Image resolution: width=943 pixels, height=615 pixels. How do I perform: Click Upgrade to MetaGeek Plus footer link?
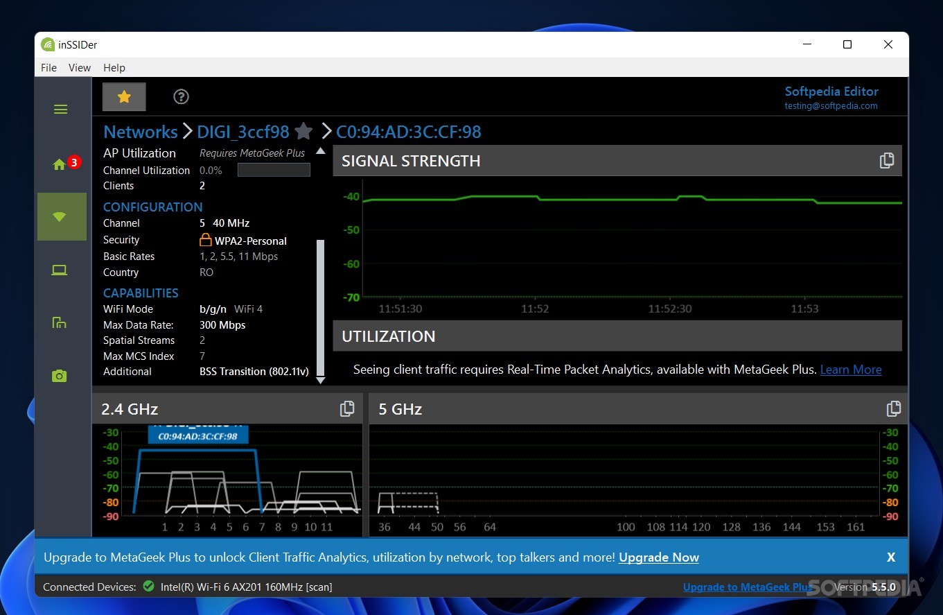click(x=748, y=587)
